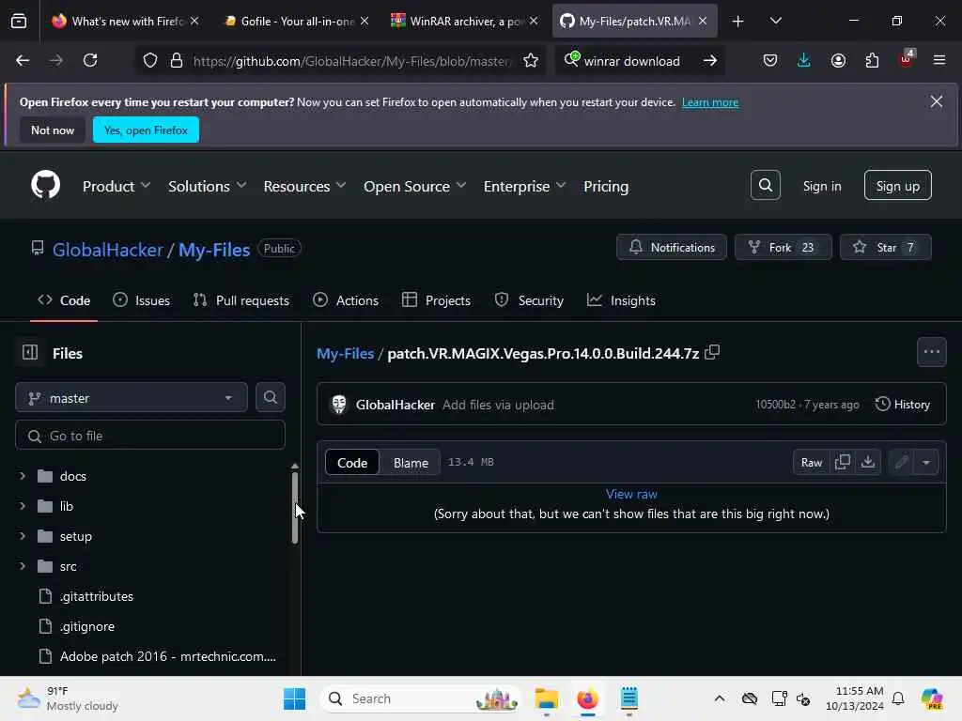Open Product navigation dropdown
The height and width of the screenshot is (721, 962).
click(x=116, y=186)
